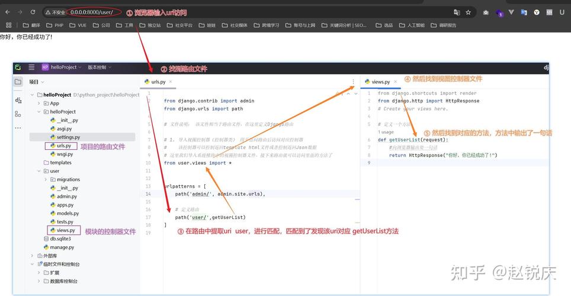Go back in browser history
This screenshot has width=571, height=296.
point(8,12)
